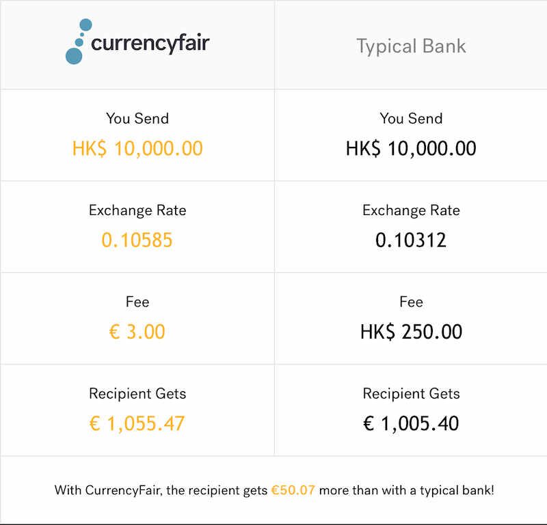Click the Exchange Rate label in bank column
Image resolution: width=547 pixels, height=525 pixels.
pos(411,210)
